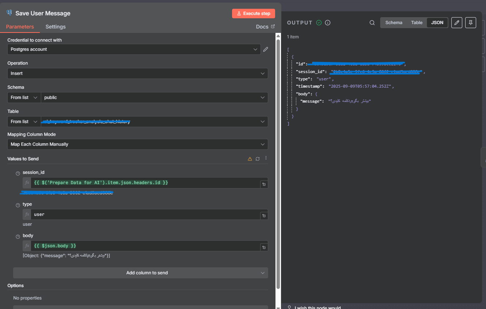Edit the Postgres account credential via pencil icon

(265, 49)
